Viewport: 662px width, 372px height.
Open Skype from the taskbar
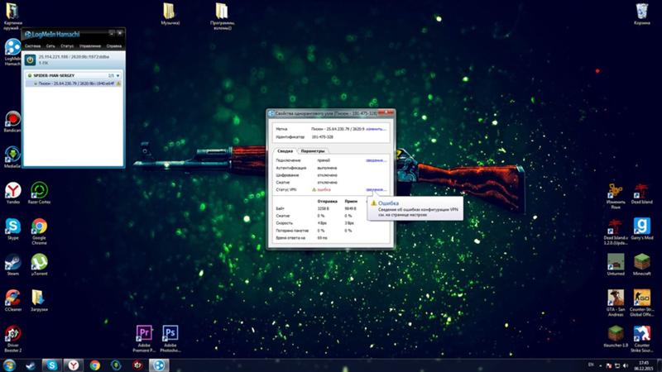[x=52, y=365]
